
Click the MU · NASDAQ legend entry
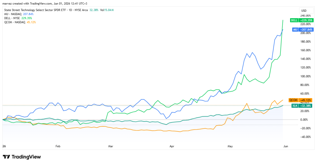[x=13, y=14]
